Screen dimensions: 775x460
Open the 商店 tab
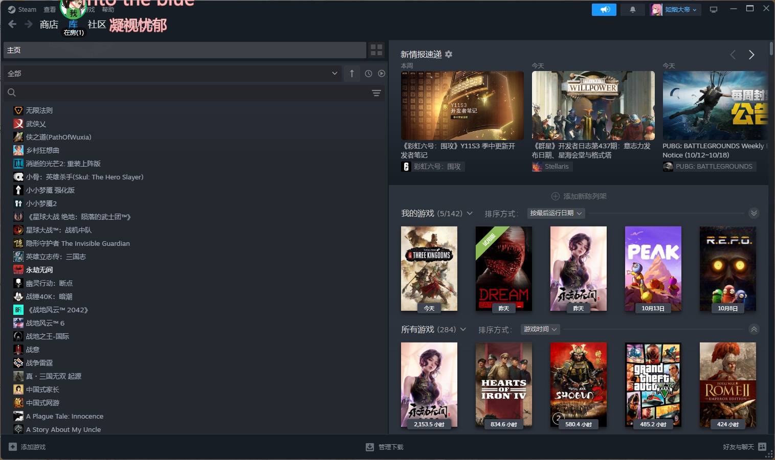(x=49, y=25)
